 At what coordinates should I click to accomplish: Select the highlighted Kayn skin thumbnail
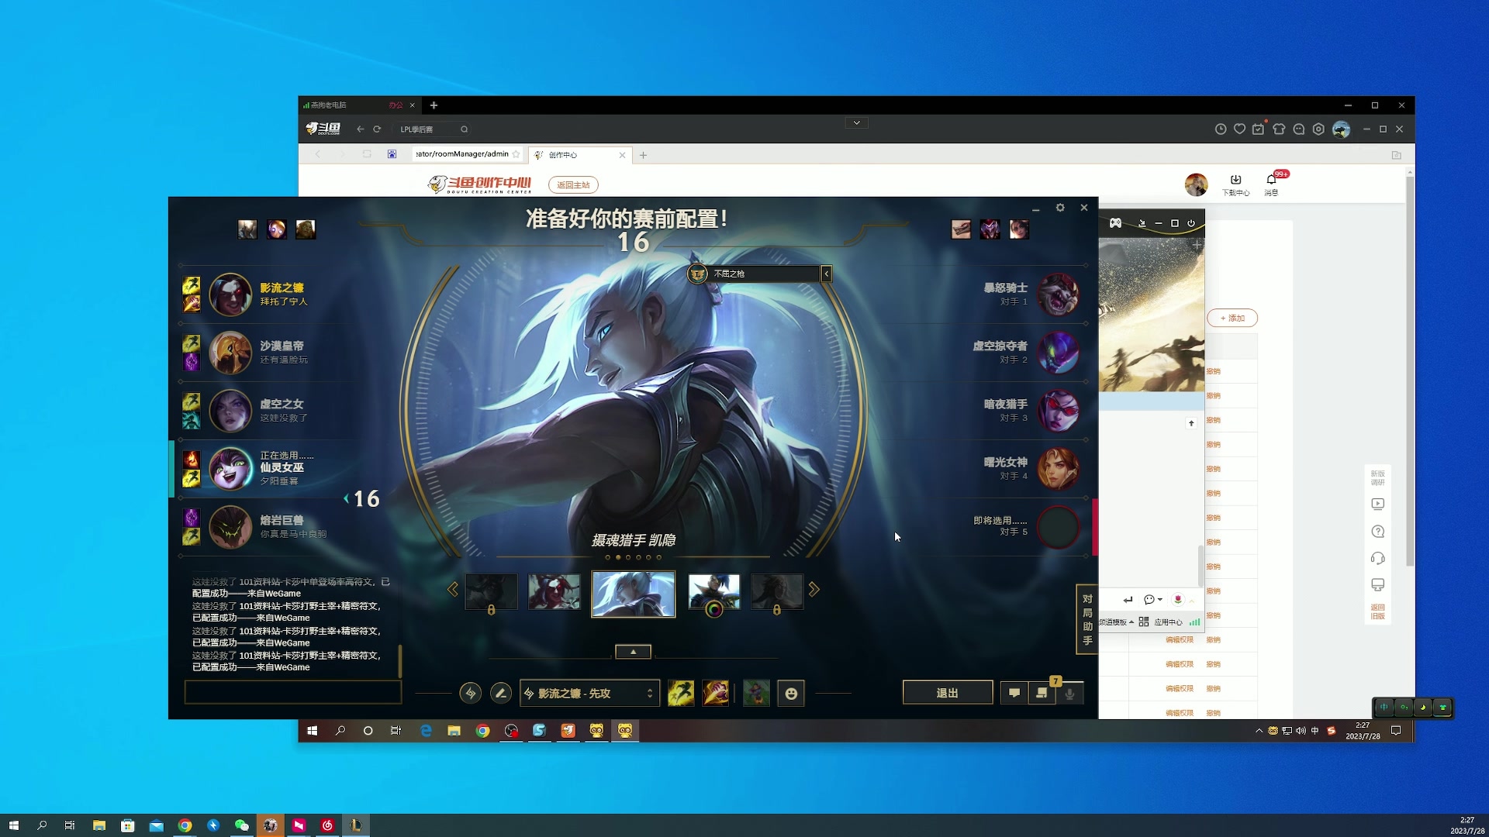[x=634, y=594]
